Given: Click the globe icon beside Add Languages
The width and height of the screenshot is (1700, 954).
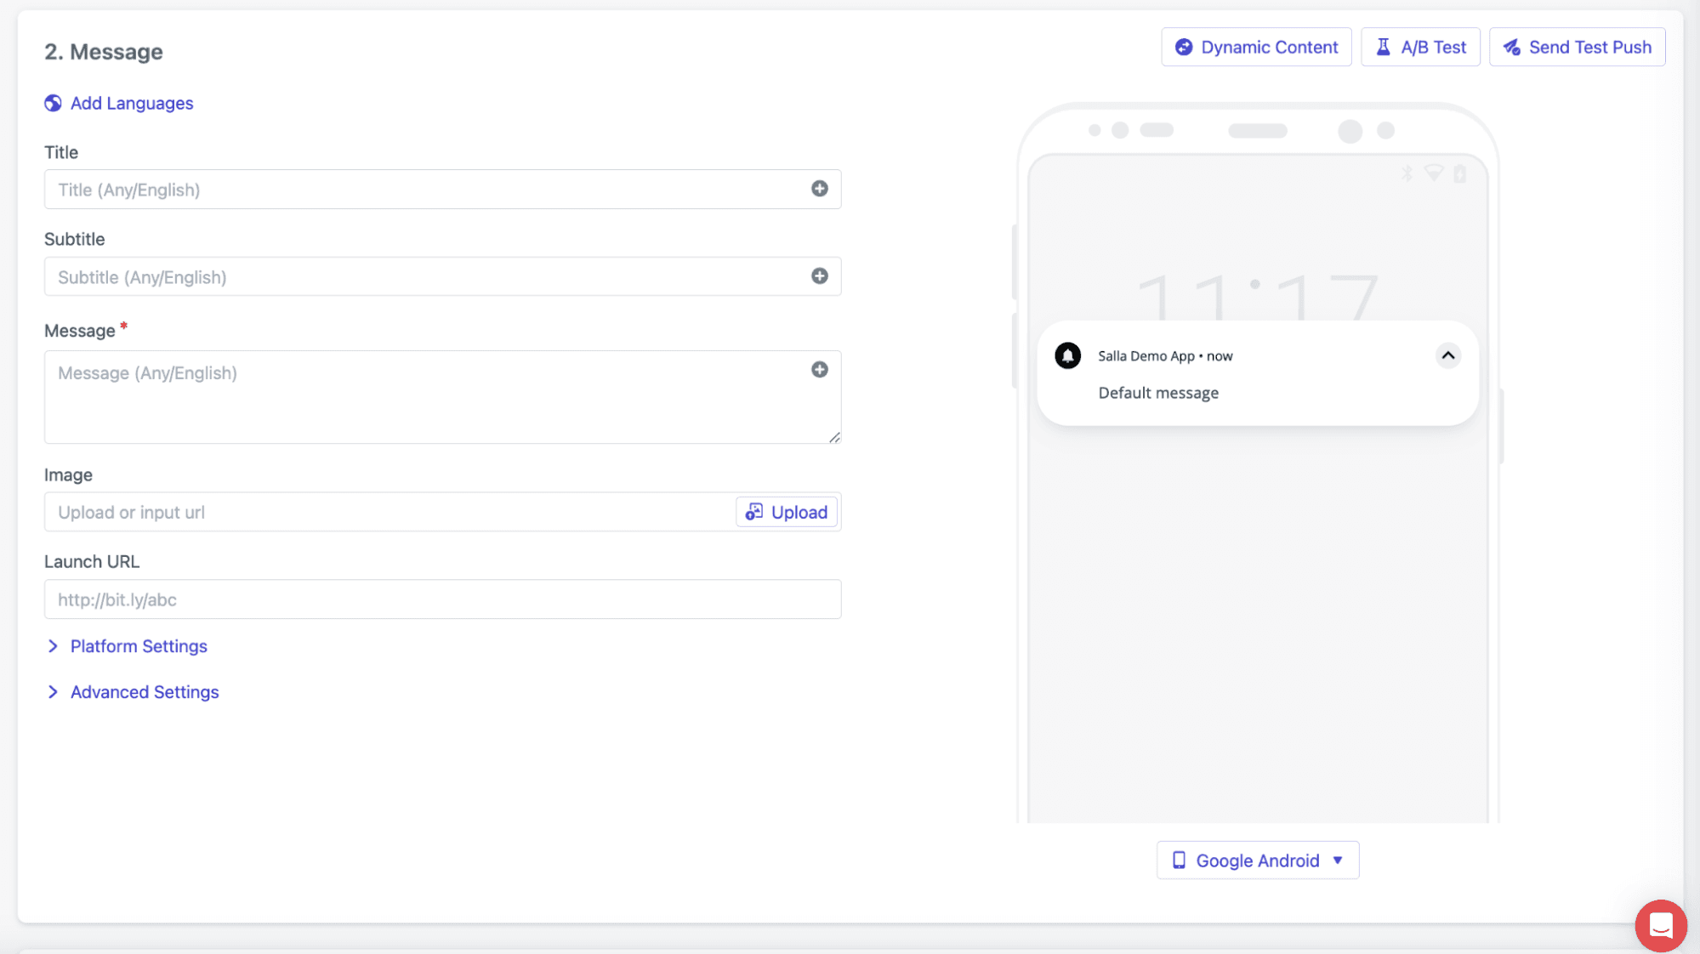Looking at the screenshot, I should point(53,103).
